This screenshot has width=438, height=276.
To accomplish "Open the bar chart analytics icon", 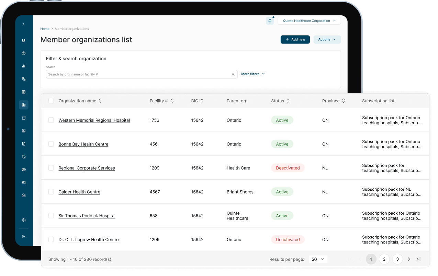I will tap(24, 66).
